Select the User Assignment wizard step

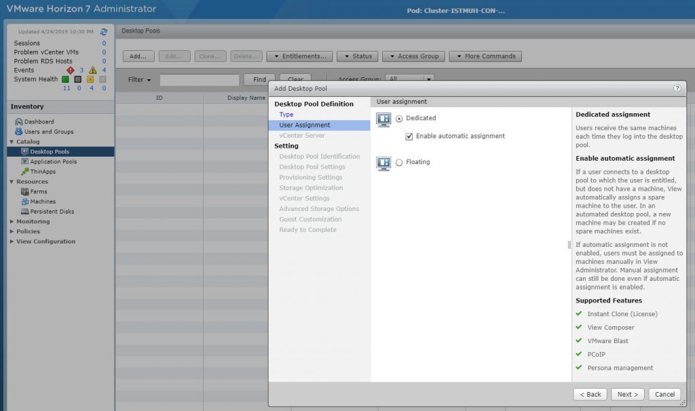(319, 125)
